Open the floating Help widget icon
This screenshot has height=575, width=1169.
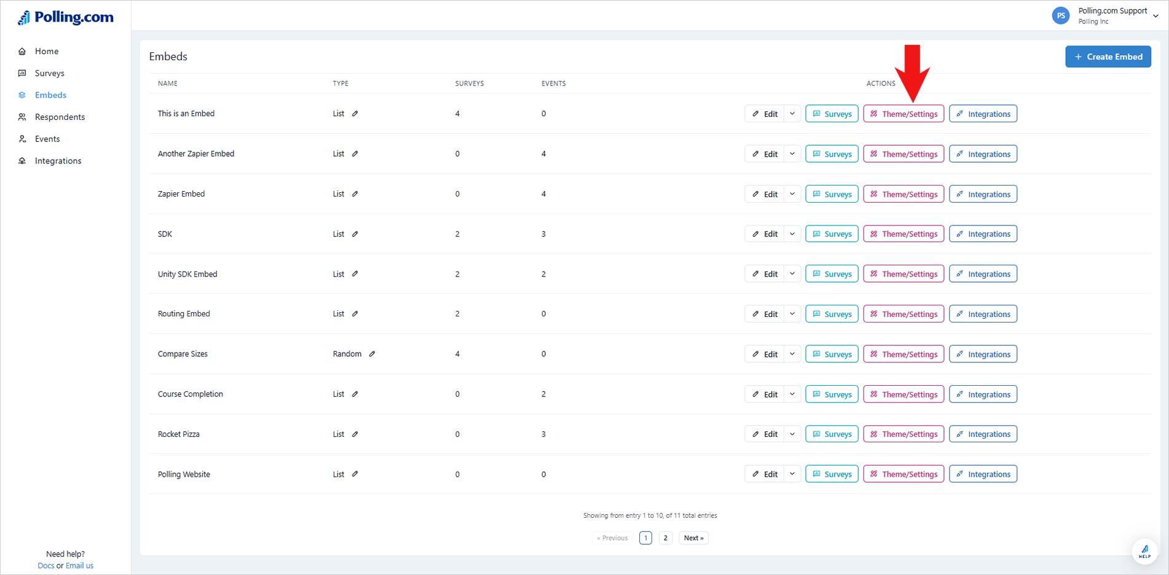1144,551
